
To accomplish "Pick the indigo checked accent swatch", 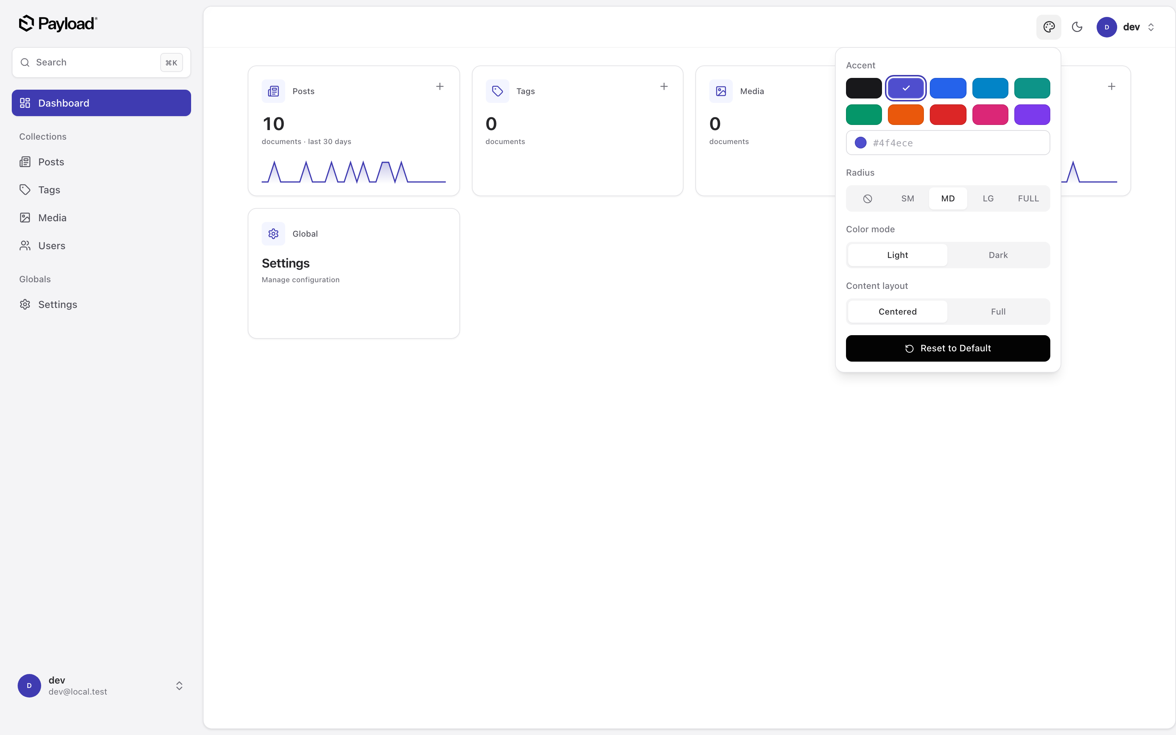I will 905,88.
